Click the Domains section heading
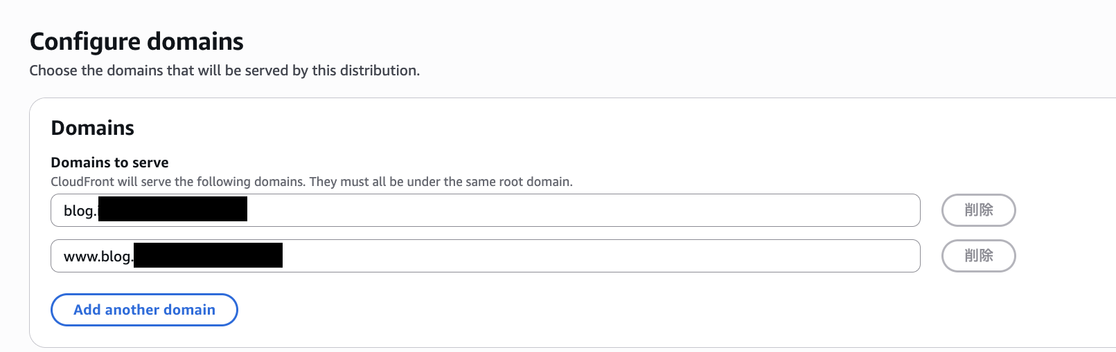The height and width of the screenshot is (352, 1116). coord(93,128)
